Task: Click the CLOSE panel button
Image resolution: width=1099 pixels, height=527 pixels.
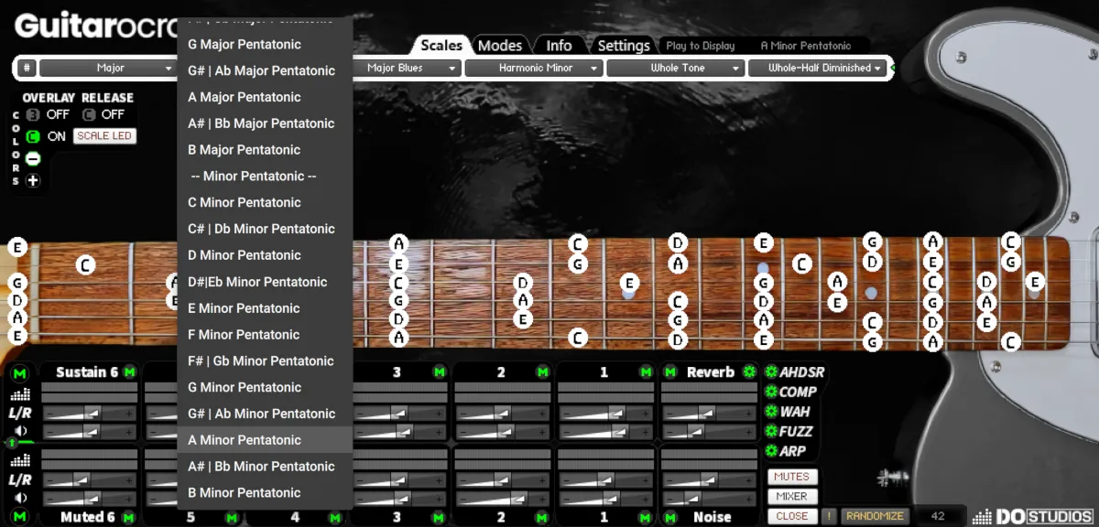Action: pos(792,516)
